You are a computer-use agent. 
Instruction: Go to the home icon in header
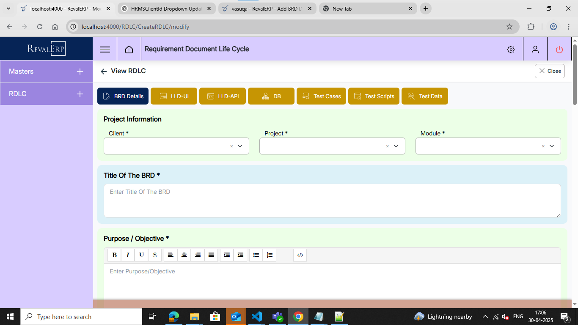point(129,50)
